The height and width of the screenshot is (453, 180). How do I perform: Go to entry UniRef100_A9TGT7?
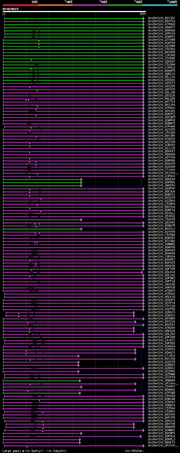click(x=161, y=83)
